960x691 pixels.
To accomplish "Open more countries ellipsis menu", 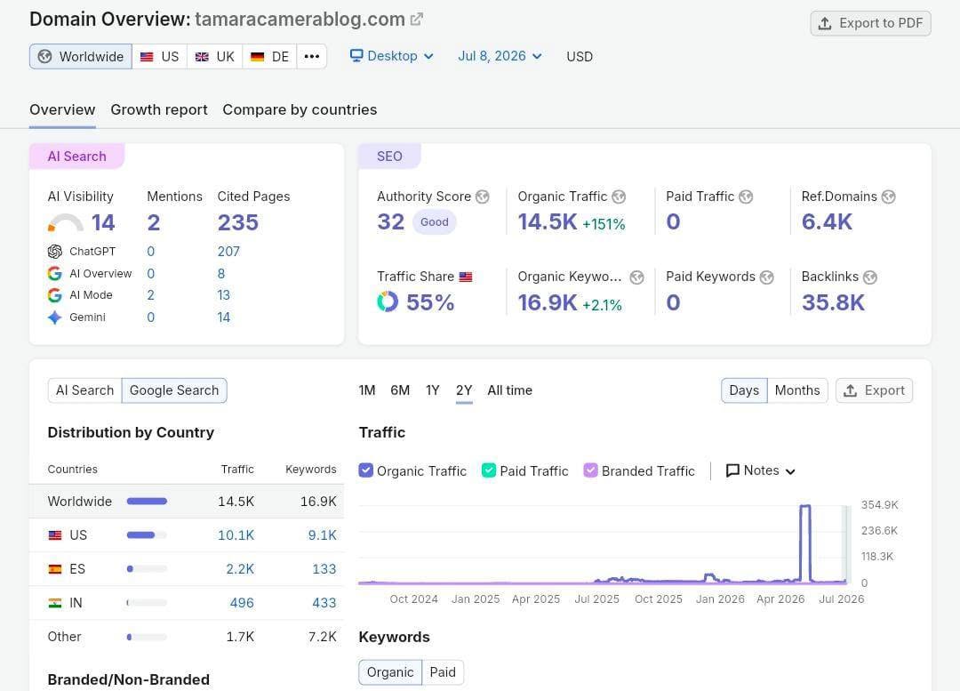I will (312, 56).
